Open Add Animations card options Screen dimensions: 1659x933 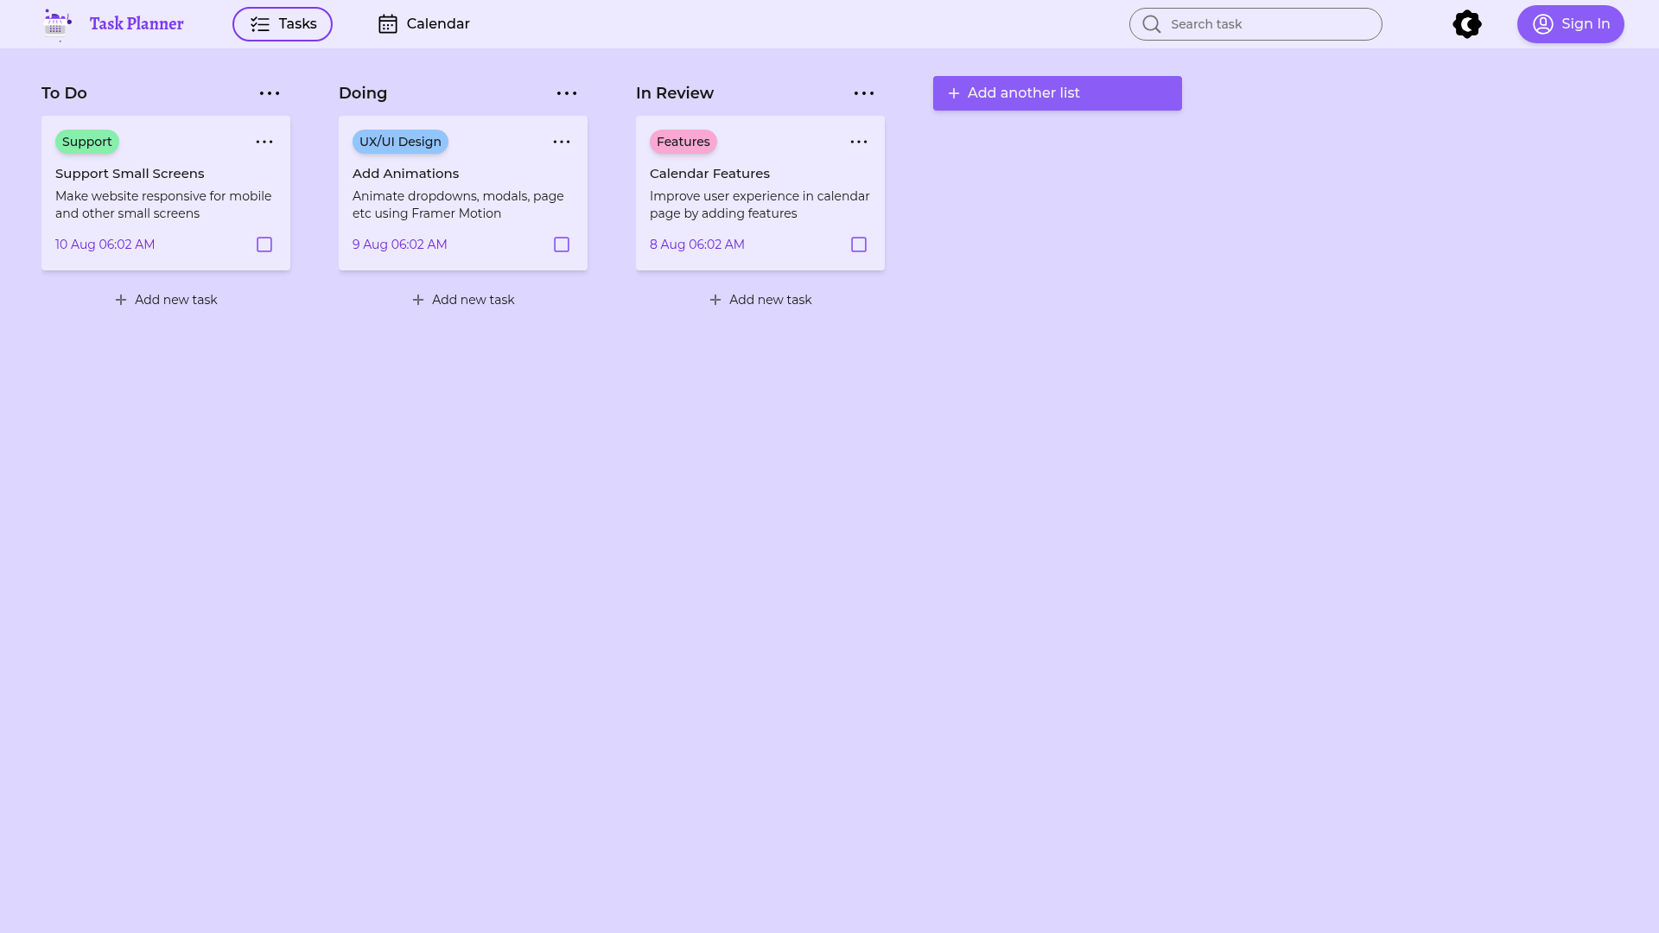[x=562, y=142]
